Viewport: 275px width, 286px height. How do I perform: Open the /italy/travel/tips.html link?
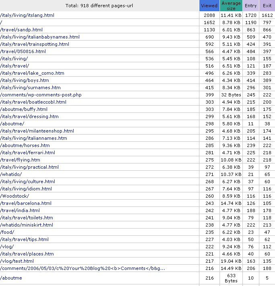(x=25, y=240)
